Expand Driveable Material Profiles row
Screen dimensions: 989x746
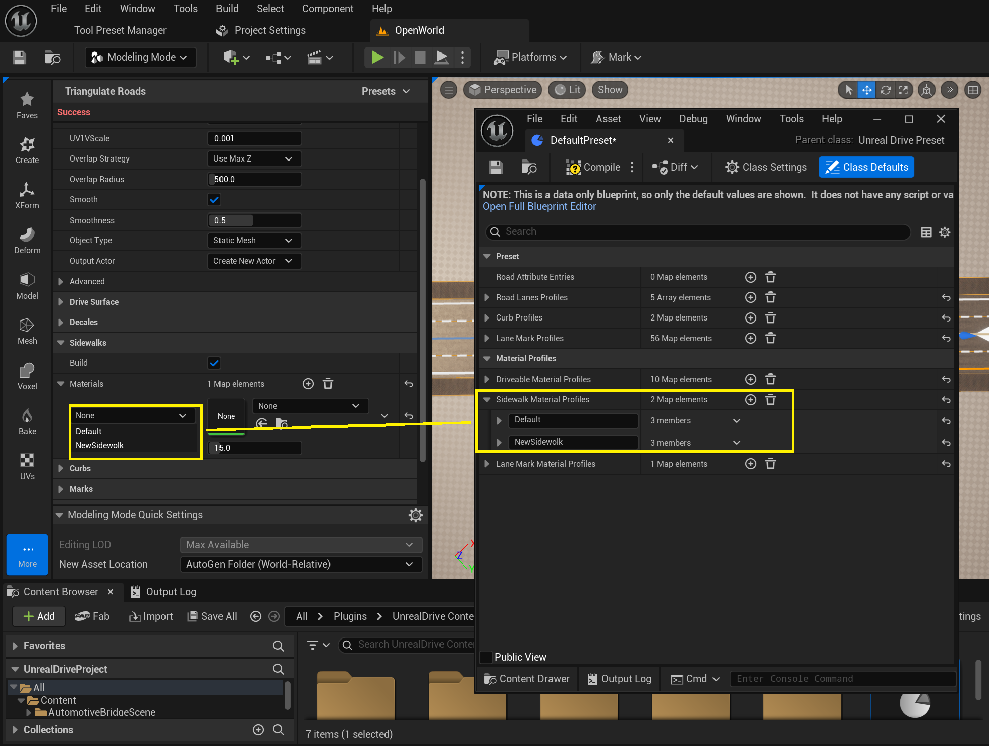487,379
